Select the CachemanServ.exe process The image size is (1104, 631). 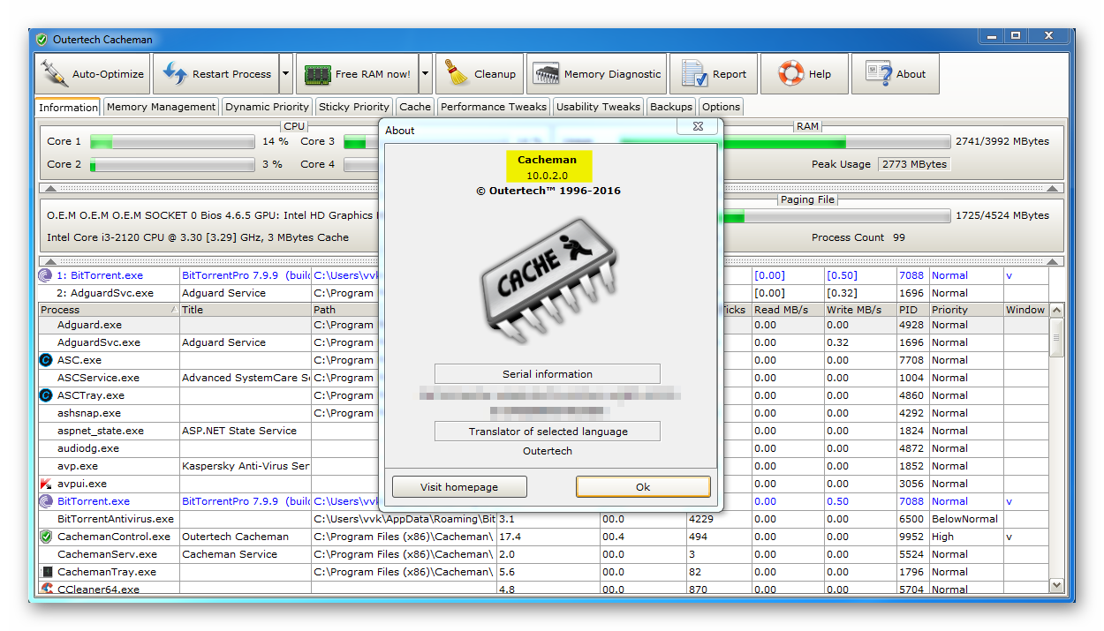[543, 554]
